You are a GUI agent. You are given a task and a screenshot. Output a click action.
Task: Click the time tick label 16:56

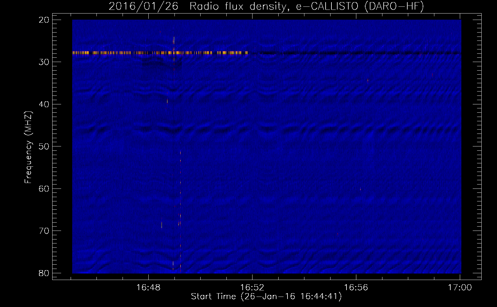356,288
